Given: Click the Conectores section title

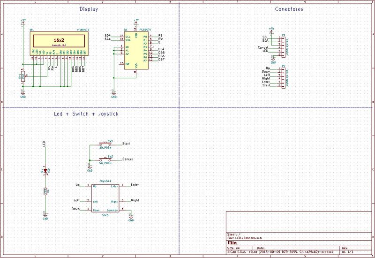Looking at the screenshot, I should 289,9.
